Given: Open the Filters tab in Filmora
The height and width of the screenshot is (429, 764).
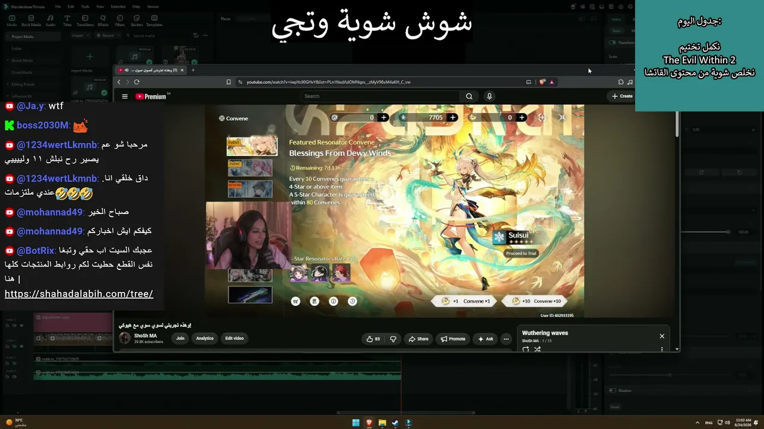Looking at the screenshot, I should (120, 21).
